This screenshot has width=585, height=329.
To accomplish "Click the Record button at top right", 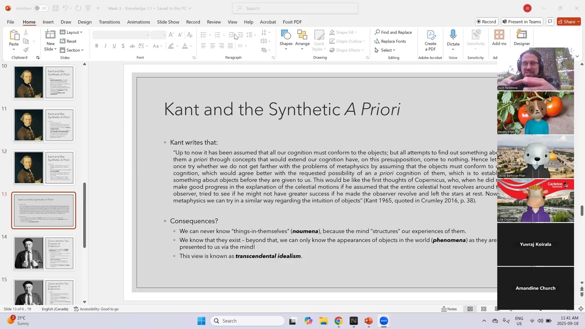I will 486,21.
